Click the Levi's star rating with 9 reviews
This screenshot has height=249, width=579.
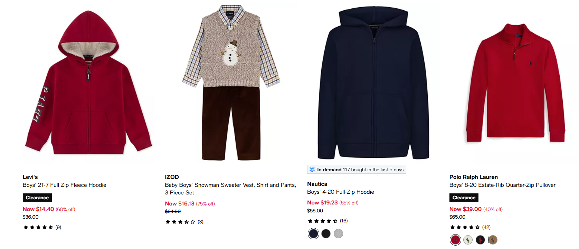[x=42, y=227]
